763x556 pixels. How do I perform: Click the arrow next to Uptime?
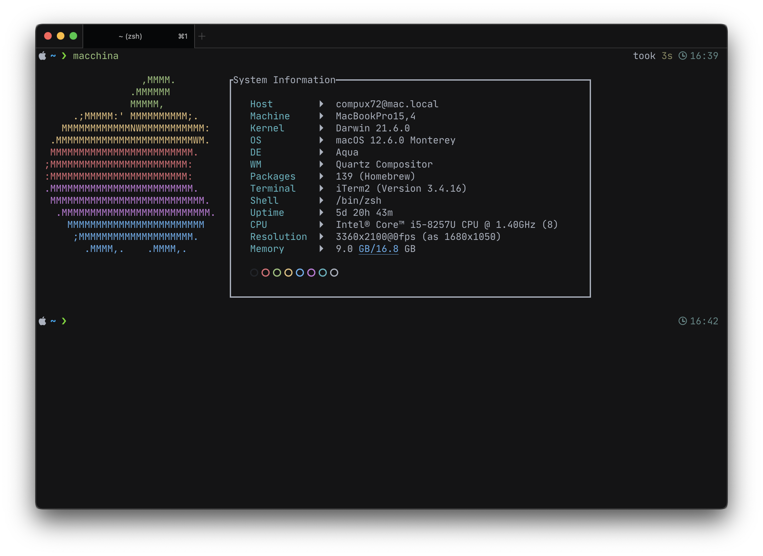pos(322,212)
